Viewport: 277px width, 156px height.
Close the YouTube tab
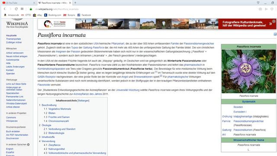34,3
